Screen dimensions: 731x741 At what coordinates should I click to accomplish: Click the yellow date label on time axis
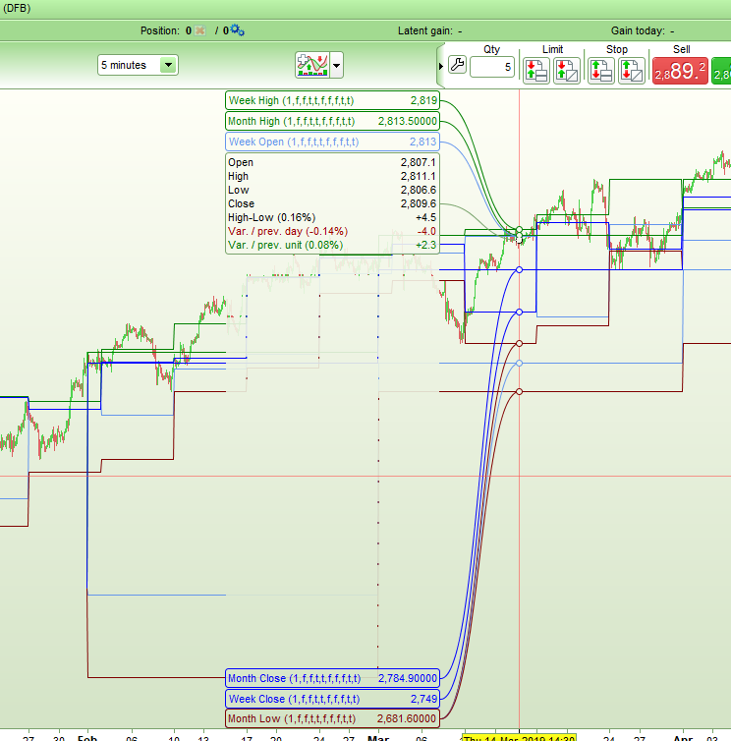(x=519, y=738)
